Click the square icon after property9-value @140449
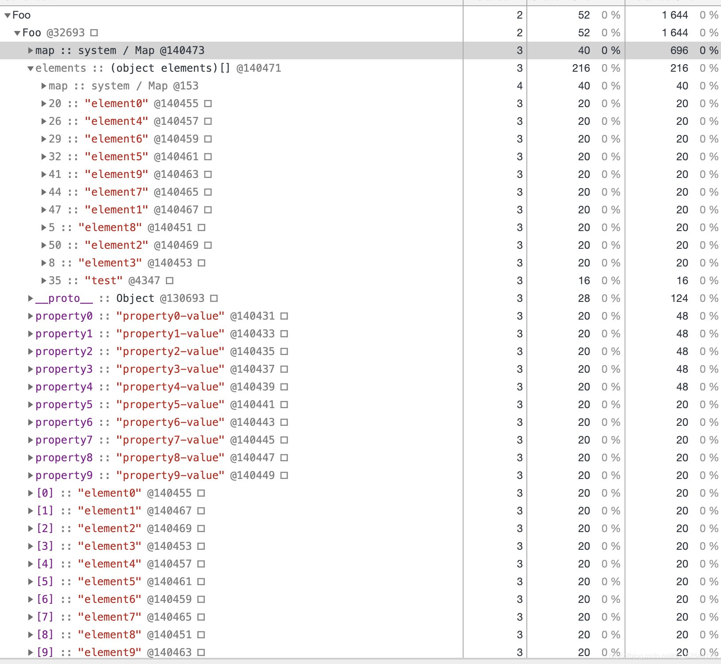Screen dimensions: 721x664 284,475
